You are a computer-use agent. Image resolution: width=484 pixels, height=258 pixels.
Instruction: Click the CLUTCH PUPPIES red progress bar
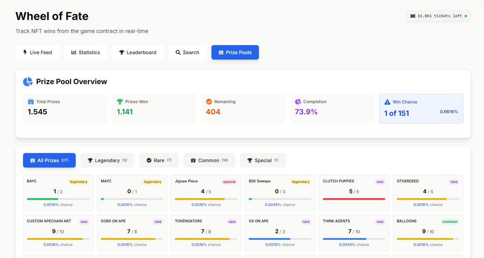point(354,199)
